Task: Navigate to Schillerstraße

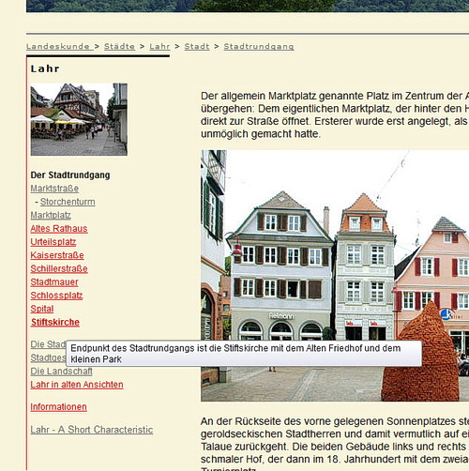Action: click(59, 268)
